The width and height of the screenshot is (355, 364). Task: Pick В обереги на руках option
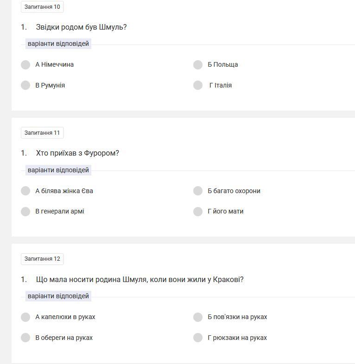tap(25, 338)
